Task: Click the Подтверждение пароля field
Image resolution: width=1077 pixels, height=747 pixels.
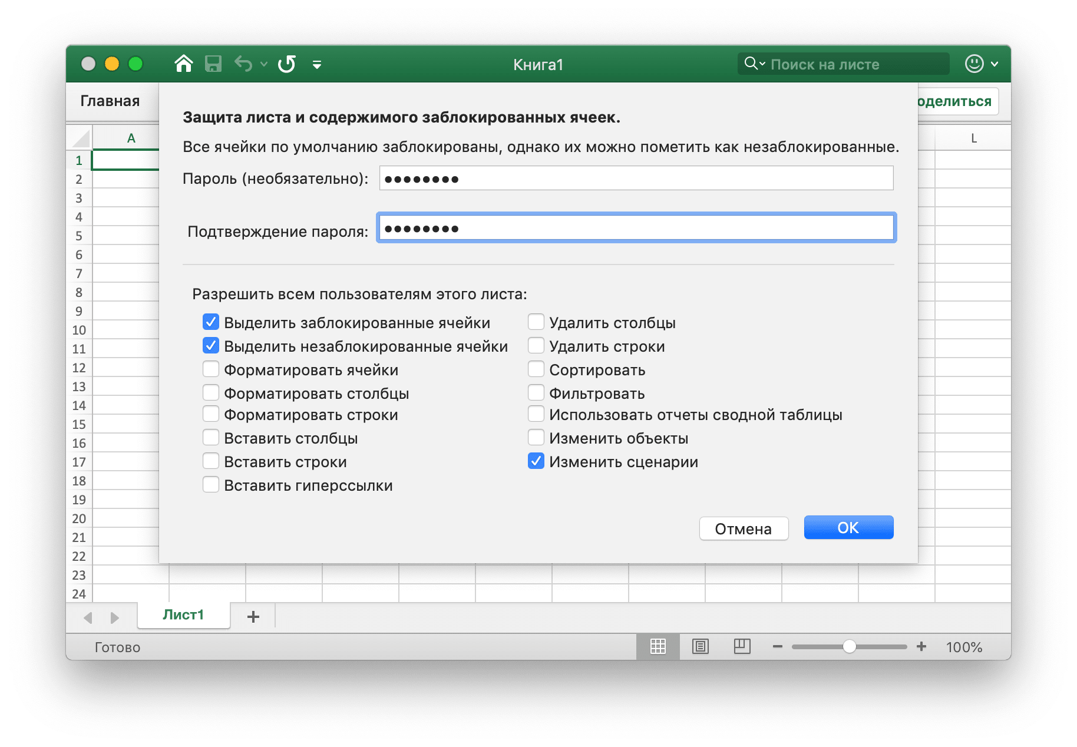Action: tap(636, 228)
